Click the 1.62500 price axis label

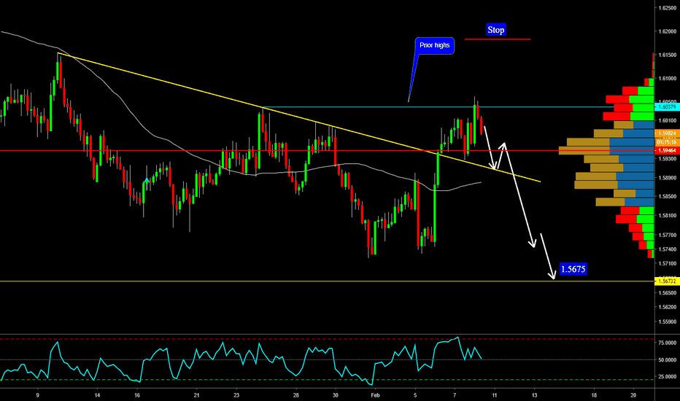(668, 8)
